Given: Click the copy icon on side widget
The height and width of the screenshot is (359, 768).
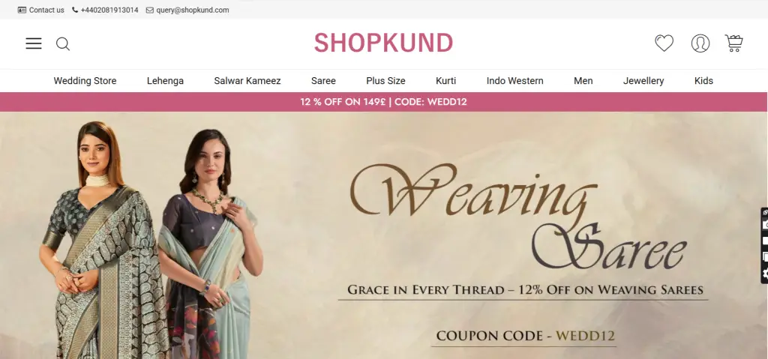Looking at the screenshot, I should (765, 257).
